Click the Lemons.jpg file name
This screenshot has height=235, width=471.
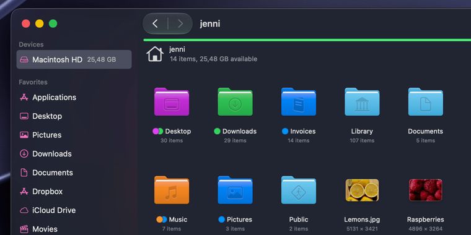(x=362, y=220)
